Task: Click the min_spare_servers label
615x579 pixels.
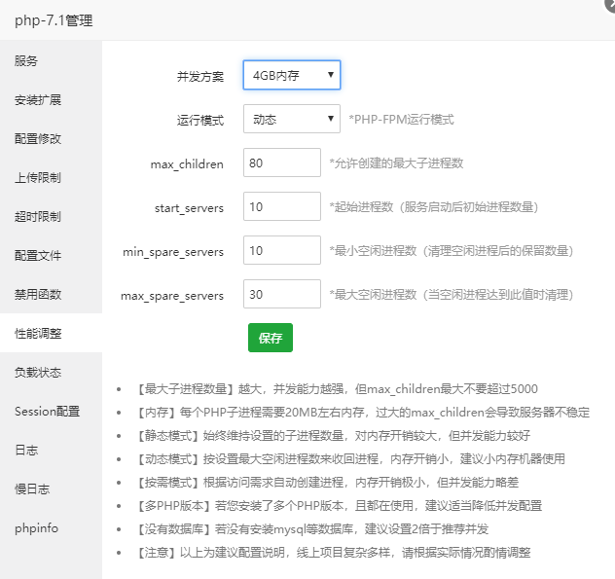Action: tap(173, 252)
